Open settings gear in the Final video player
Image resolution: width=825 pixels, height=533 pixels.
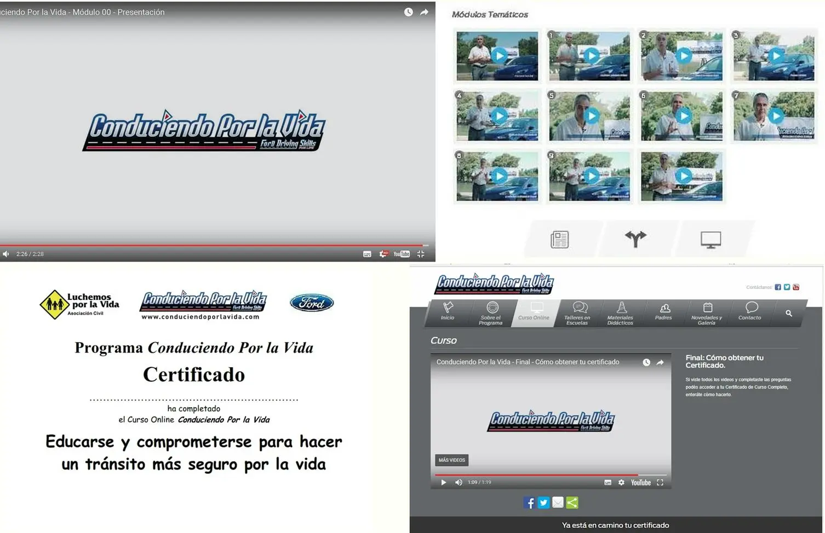click(x=621, y=482)
